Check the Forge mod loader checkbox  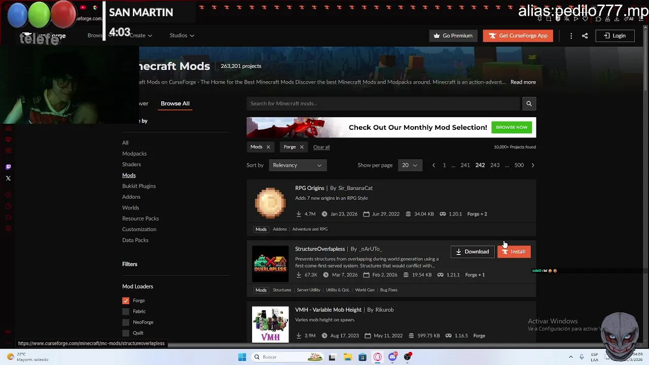pos(126,301)
